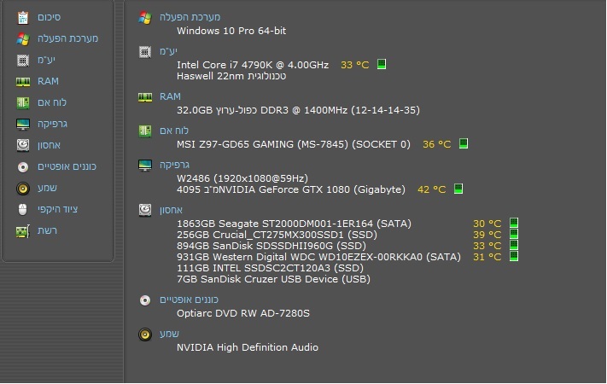Click the ציוד היקפי mouse icon in sidebar
Image resolution: width=607 pixels, height=384 pixels.
tap(23, 209)
